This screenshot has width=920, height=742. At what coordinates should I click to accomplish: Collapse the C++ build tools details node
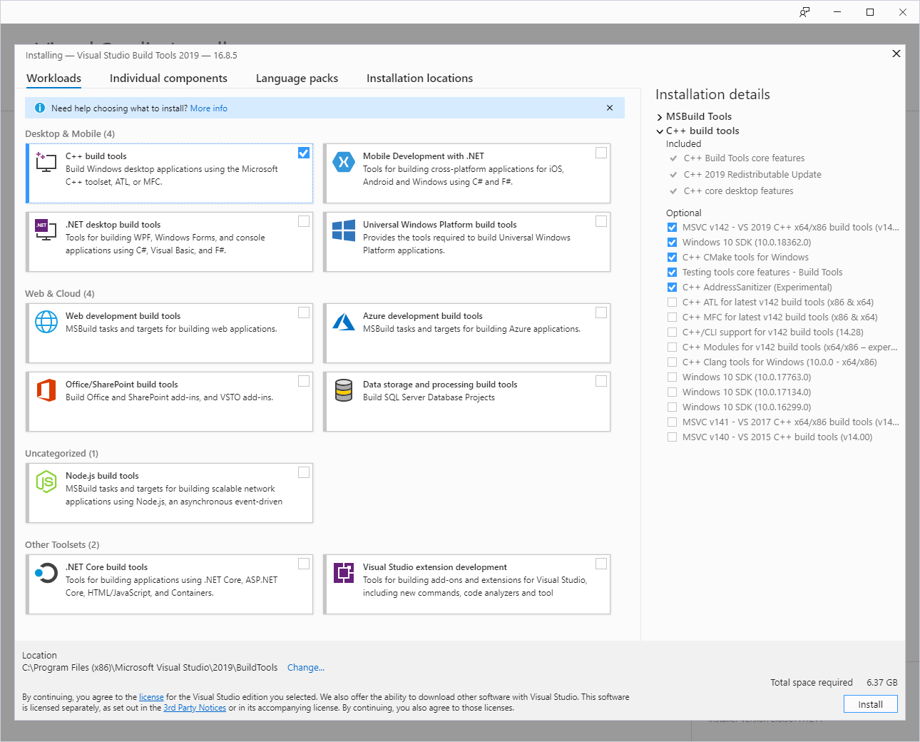660,131
